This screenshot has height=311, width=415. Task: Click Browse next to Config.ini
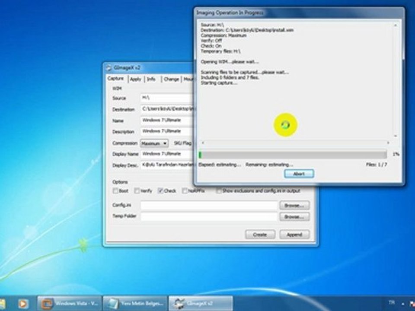click(294, 205)
